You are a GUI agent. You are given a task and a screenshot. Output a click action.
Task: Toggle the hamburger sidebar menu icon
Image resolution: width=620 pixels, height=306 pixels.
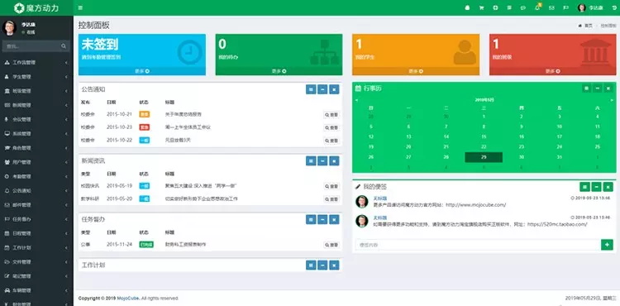[80, 7]
